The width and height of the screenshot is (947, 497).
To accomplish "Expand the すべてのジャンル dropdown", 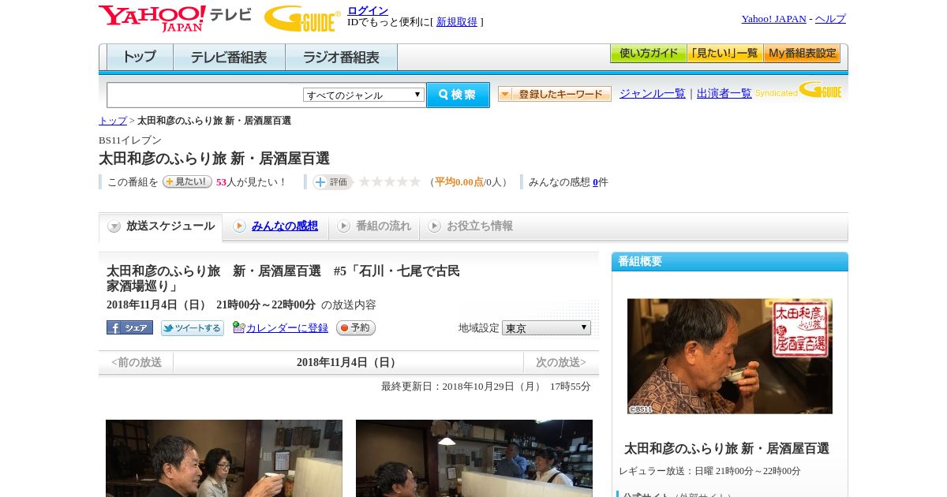I will coord(364,95).
